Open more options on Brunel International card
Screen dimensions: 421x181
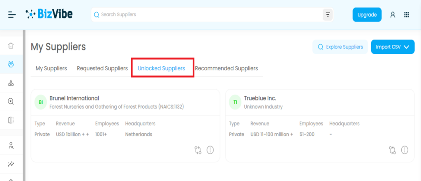[x=210, y=150]
